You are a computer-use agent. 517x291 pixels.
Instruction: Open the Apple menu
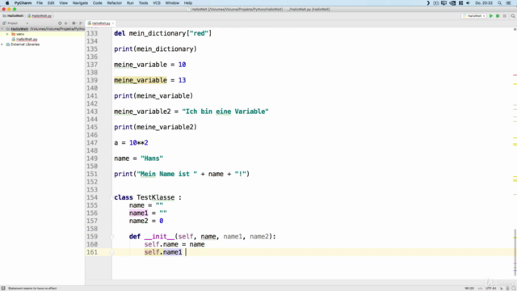click(x=7, y=3)
